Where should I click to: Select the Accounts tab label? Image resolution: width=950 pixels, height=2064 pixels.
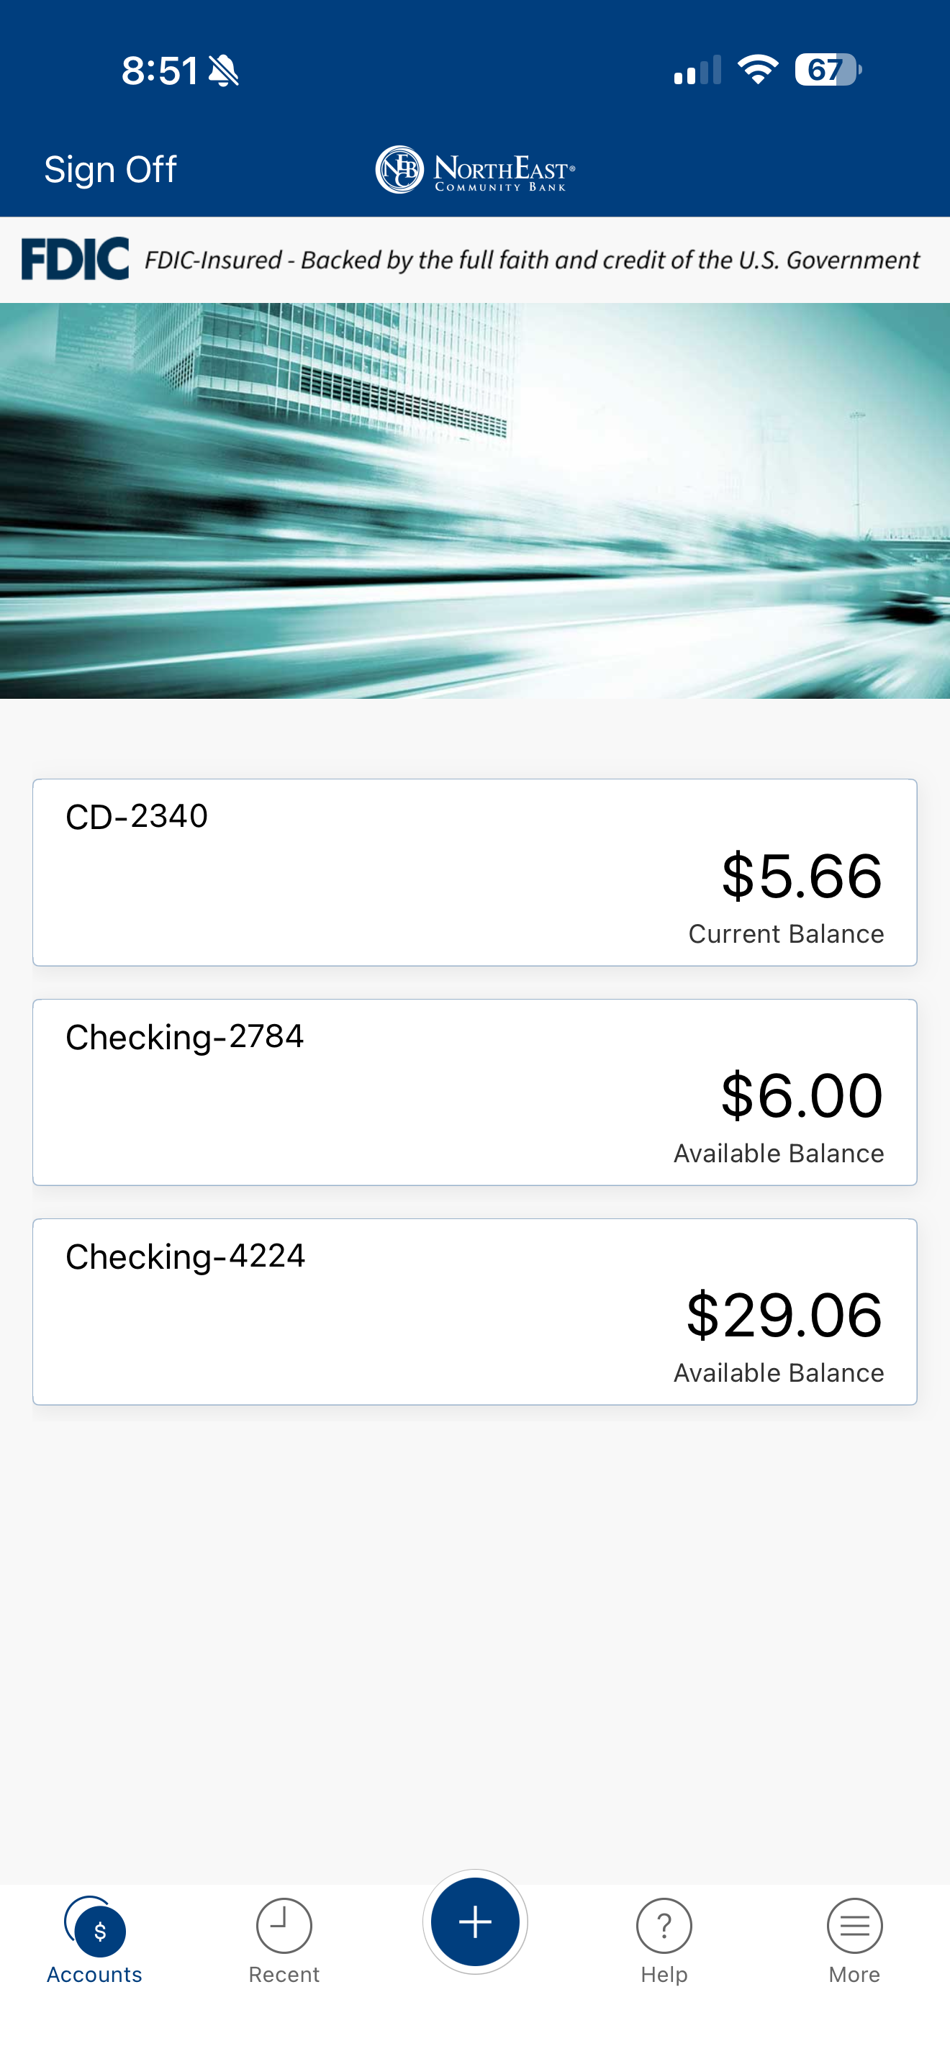94,1975
